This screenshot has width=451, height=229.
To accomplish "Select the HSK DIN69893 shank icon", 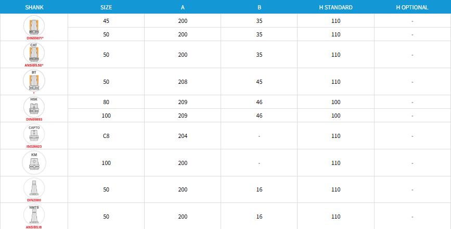I will (x=34, y=107).
